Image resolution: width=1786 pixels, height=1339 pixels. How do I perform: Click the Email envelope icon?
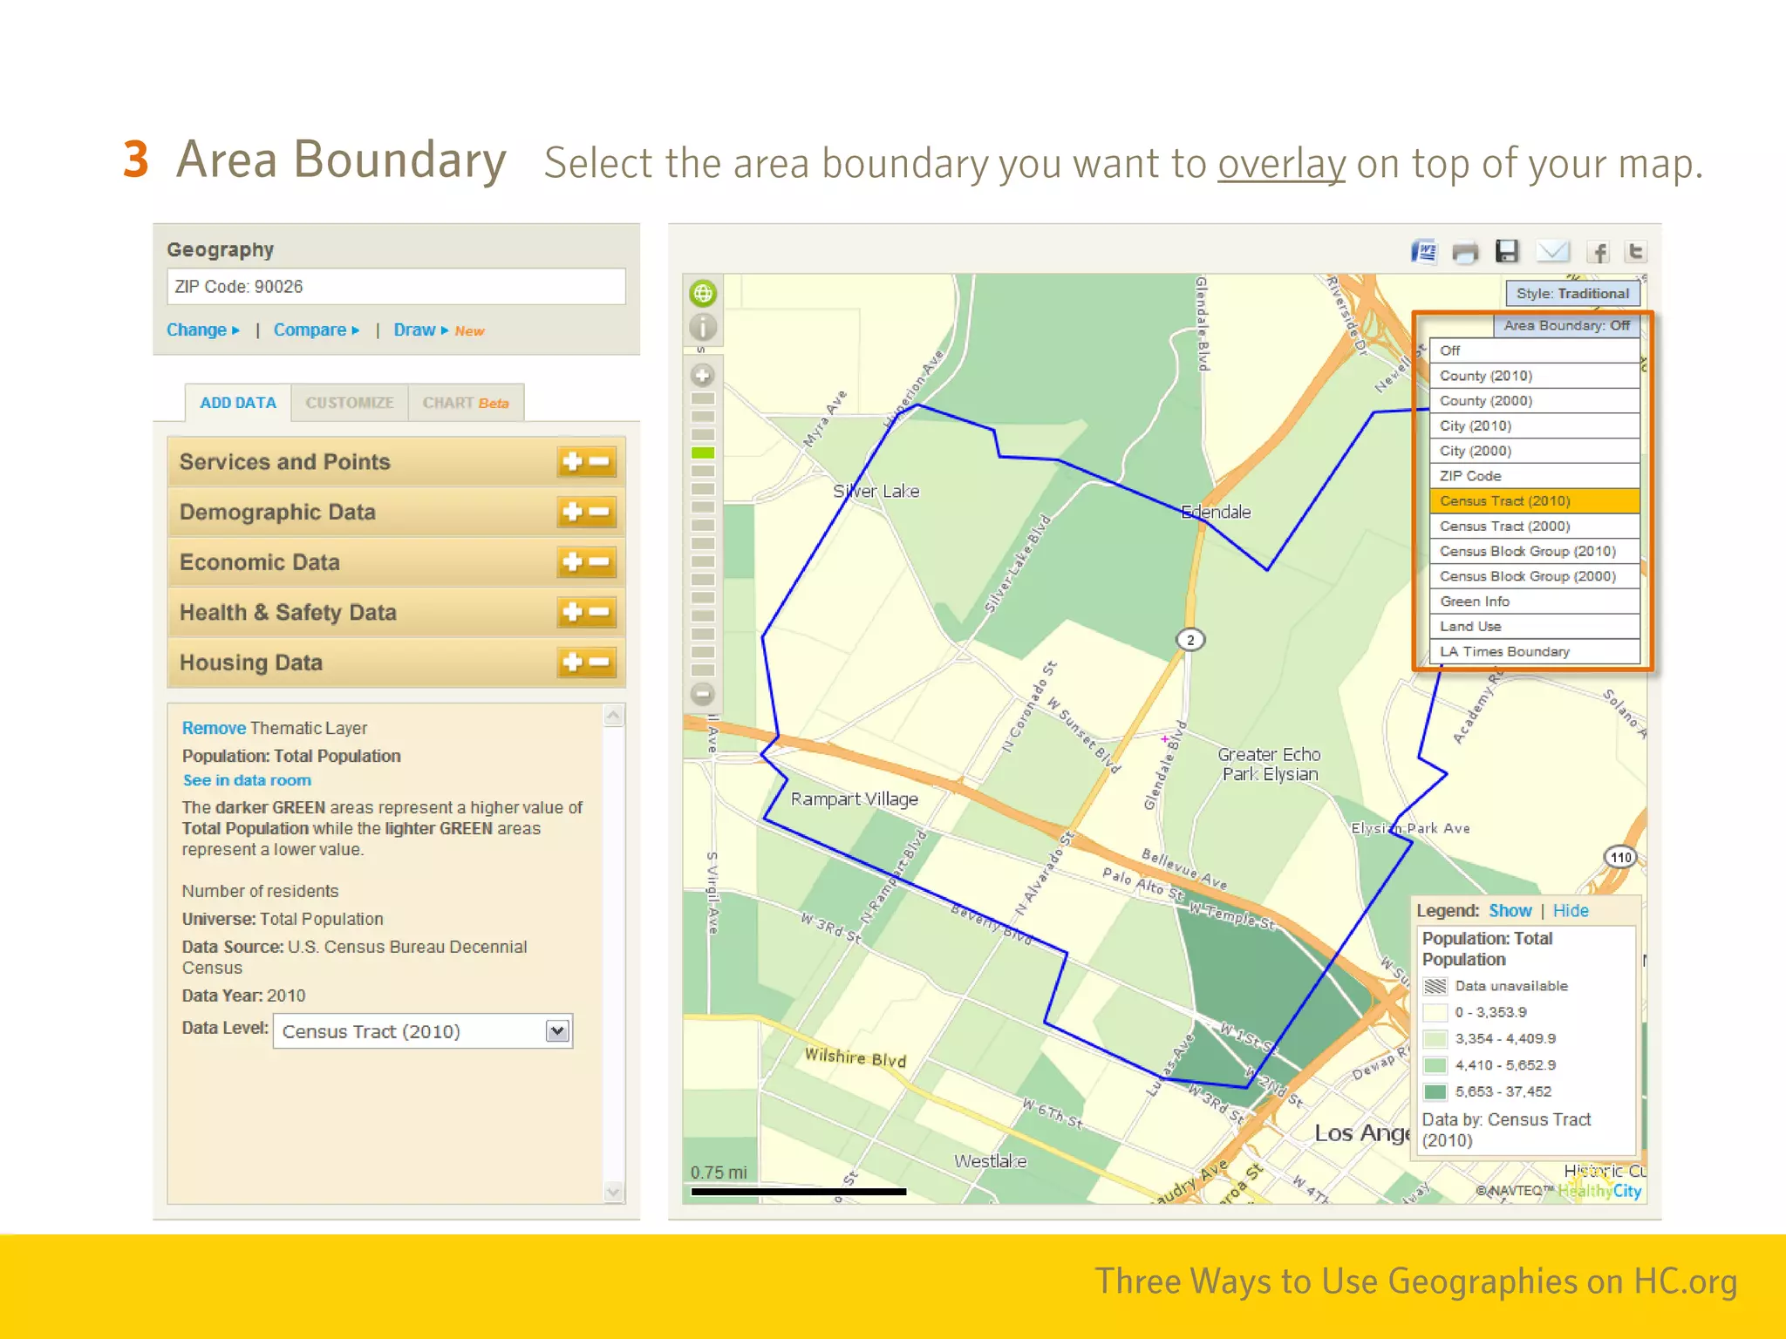click(1552, 252)
